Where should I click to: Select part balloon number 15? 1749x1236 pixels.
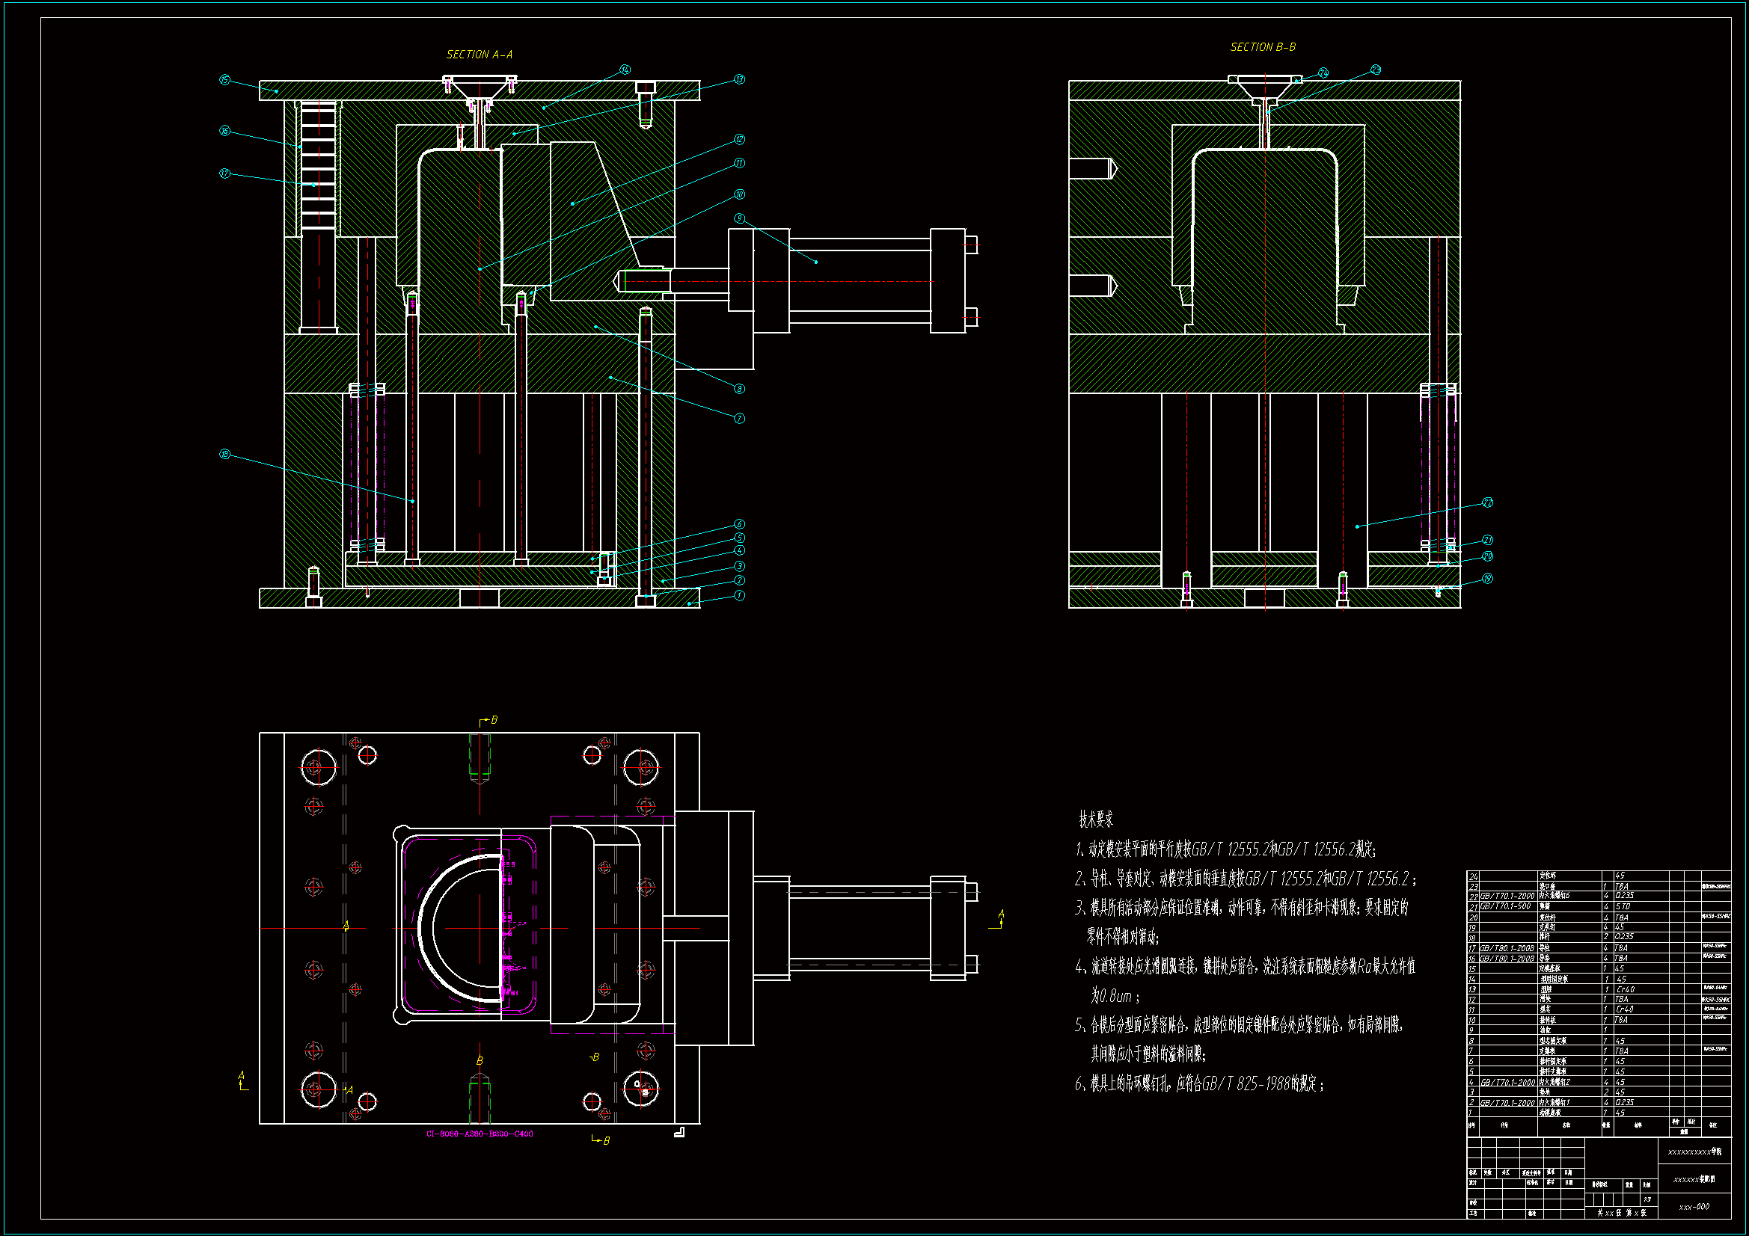pos(224,80)
